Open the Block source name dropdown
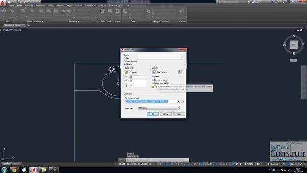 click(x=160, y=58)
